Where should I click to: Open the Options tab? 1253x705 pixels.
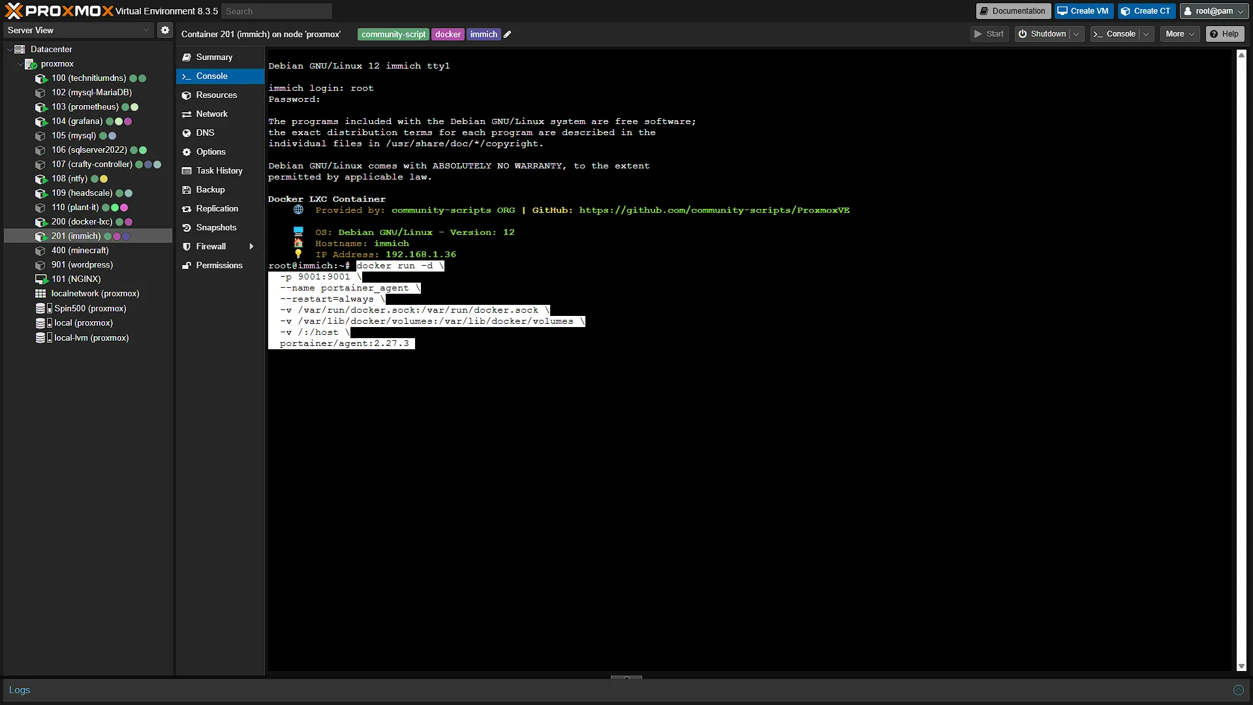point(220,151)
